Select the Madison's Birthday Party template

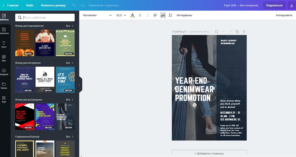(x=25, y=80)
